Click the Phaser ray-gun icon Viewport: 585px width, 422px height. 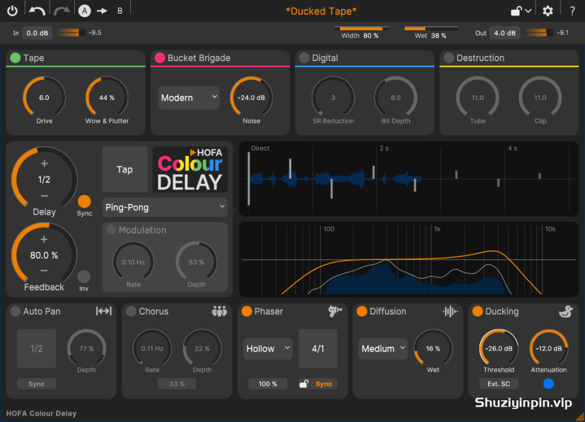335,311
